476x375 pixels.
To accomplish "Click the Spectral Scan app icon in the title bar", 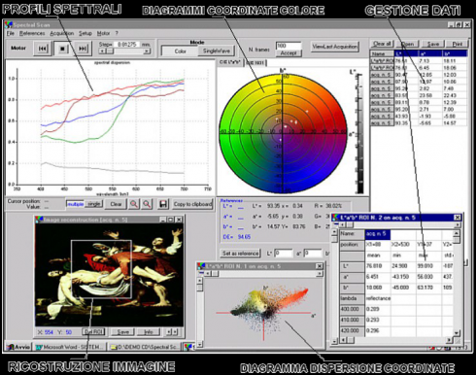I will pyautogui.click(x=9, y=24).
